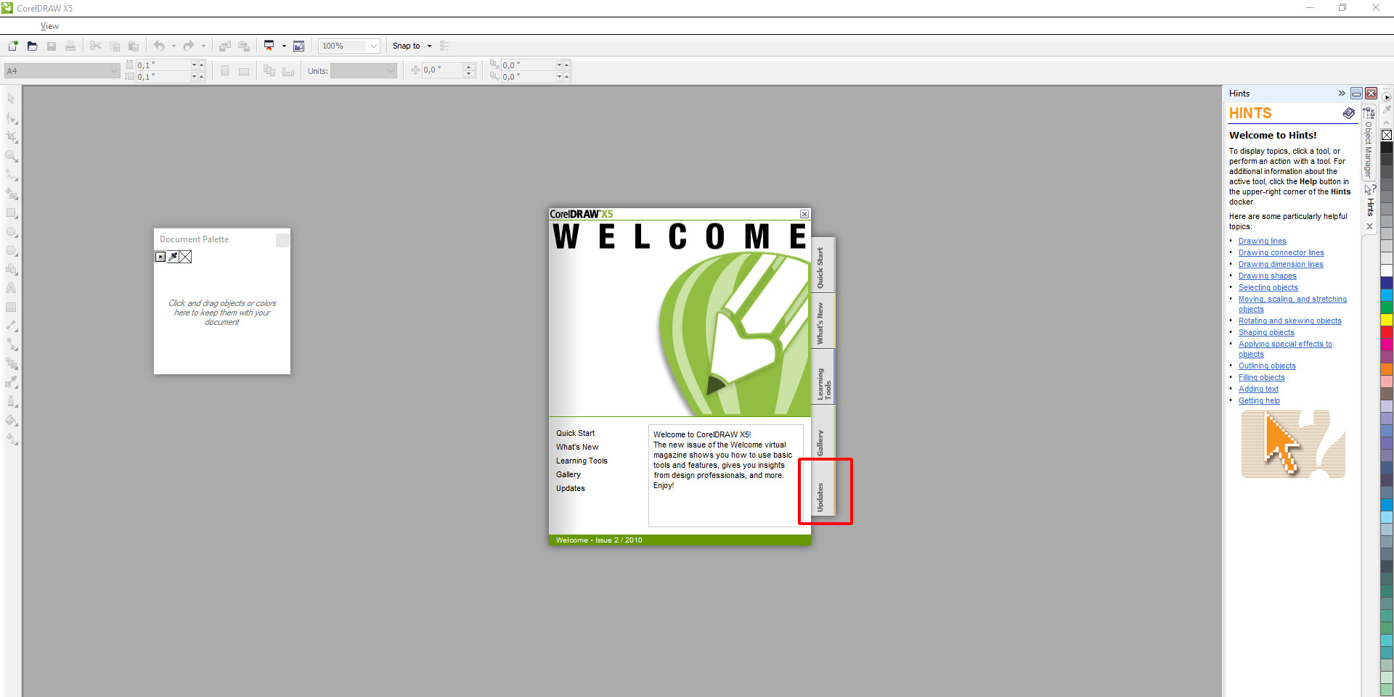Open the Drawing connector lines hint link
The height and width of the screenshot is (697, 1394).
[x=1281, y=253]
